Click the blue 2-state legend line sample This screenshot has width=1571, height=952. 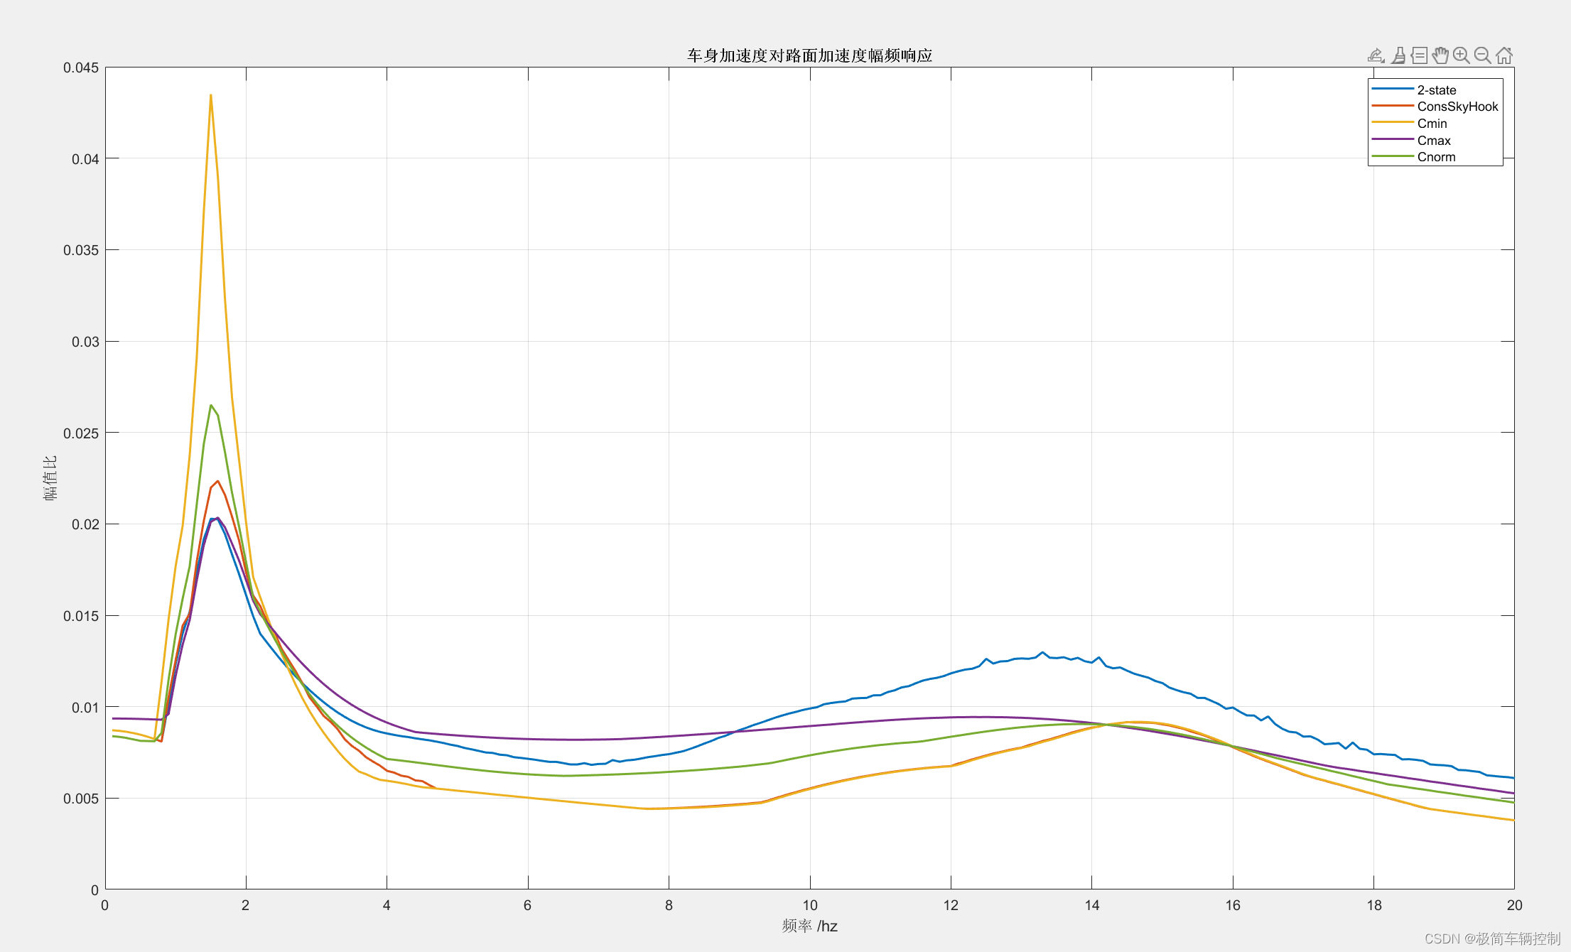click(1392, 89)
